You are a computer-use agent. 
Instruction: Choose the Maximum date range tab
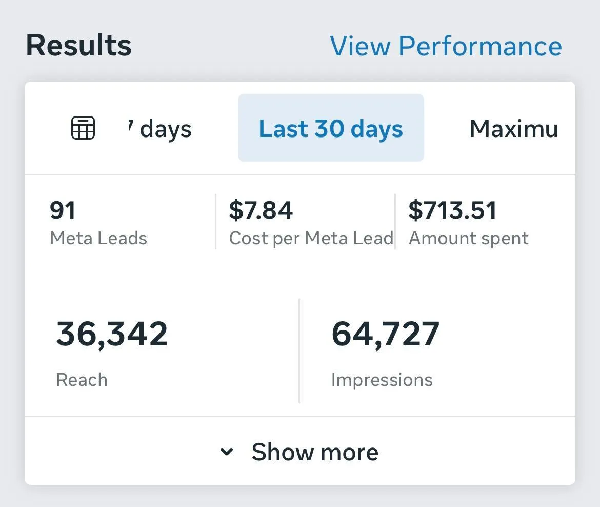(x=513, y=129)
